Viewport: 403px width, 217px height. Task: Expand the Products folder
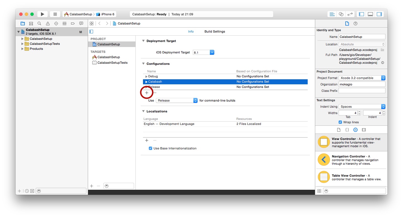click(x=22, y=49)
